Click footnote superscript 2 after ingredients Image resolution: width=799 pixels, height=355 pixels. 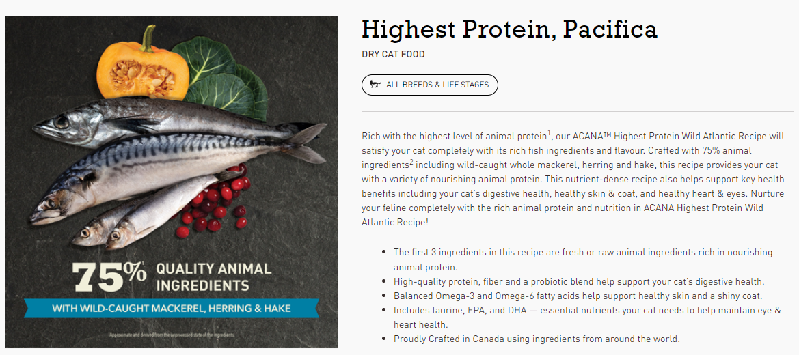tap(411, 162)
